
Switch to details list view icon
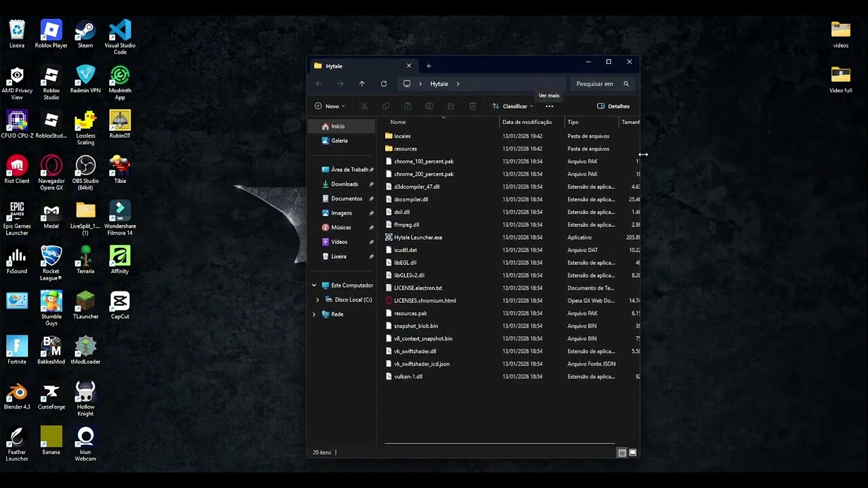pyautogui.click(x=622, y=453)
